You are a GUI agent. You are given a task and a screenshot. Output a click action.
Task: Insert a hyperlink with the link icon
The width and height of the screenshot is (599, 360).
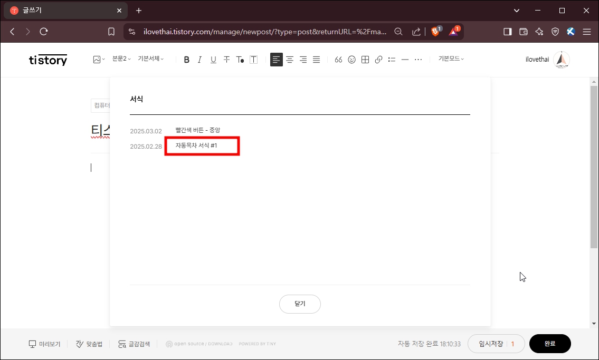378,60
